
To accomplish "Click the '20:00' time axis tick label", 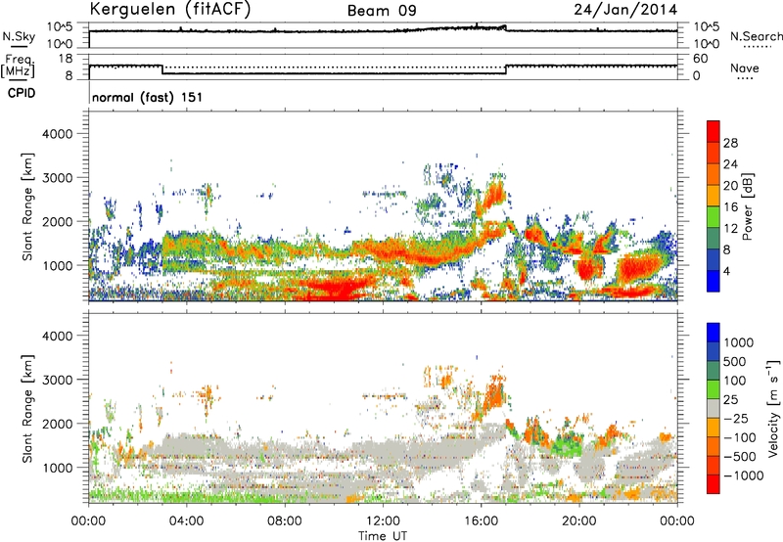I will (578, 521).
